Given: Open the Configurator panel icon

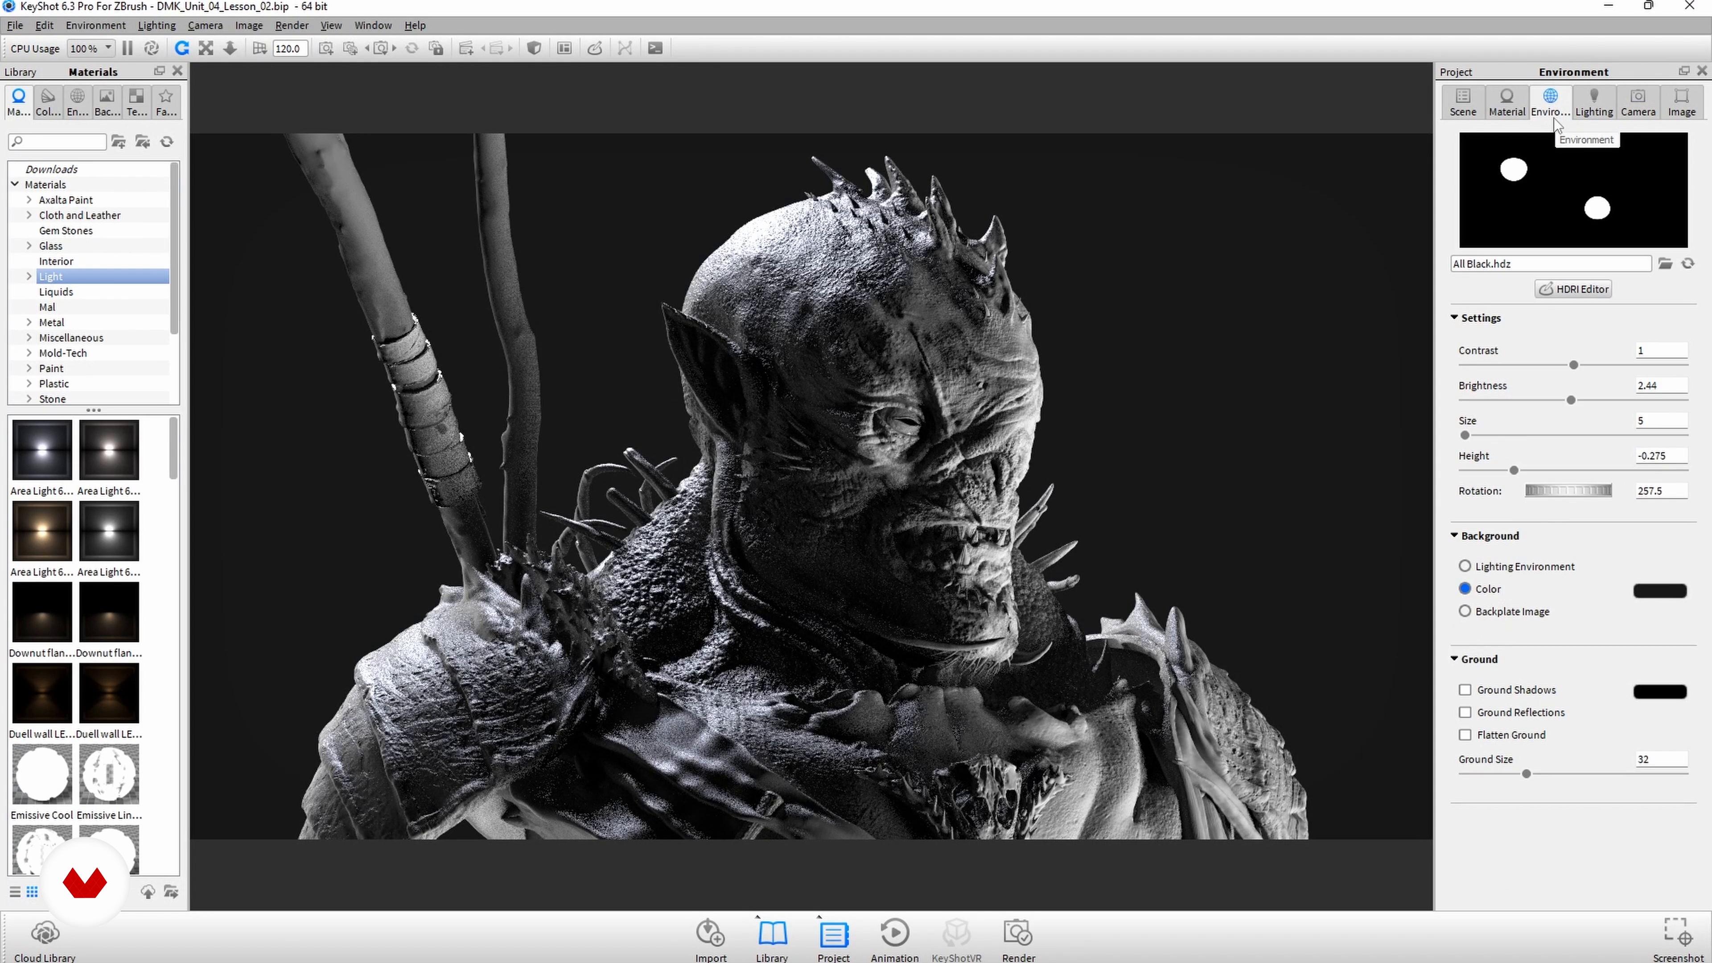Looking at the screenshot, I should 564,48.
